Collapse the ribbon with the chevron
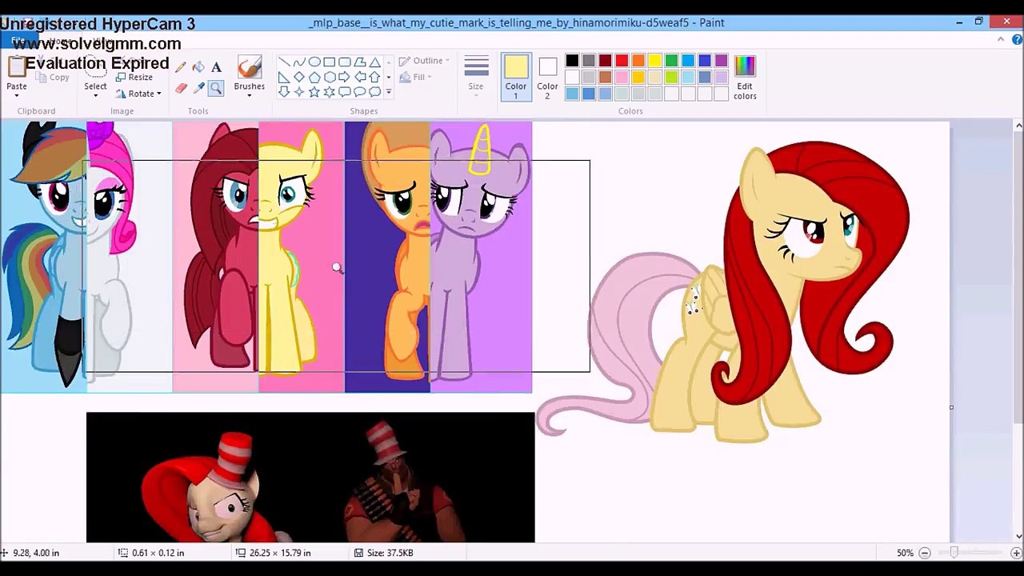 pos(1001,39)
